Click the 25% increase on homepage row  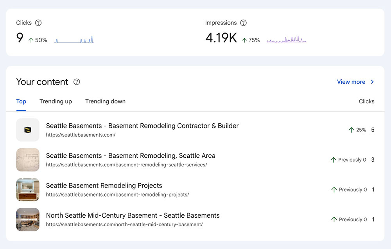(357, 130)
